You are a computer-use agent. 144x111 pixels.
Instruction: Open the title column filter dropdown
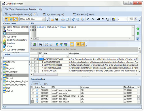tap(67, 57)
